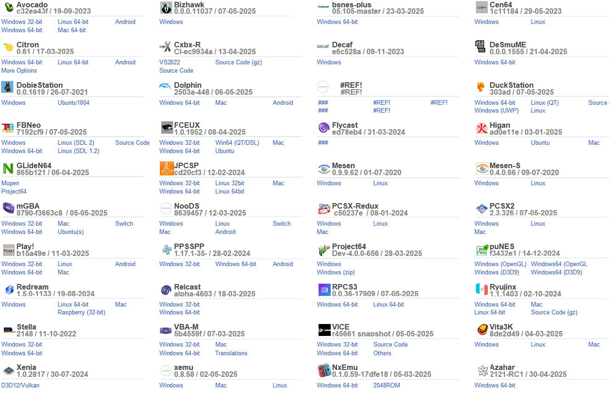Click the PPSSPP emulator icon
Image resolution: width=610 pixels, height=398 pixels.
(167, 249)
